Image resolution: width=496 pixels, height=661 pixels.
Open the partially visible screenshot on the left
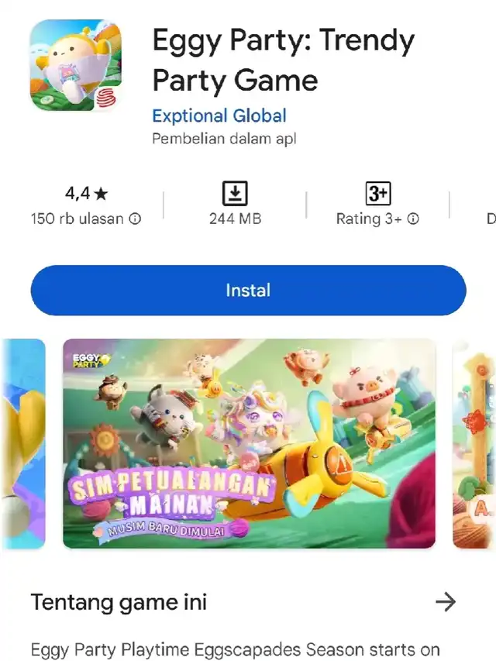pos(23,443)
